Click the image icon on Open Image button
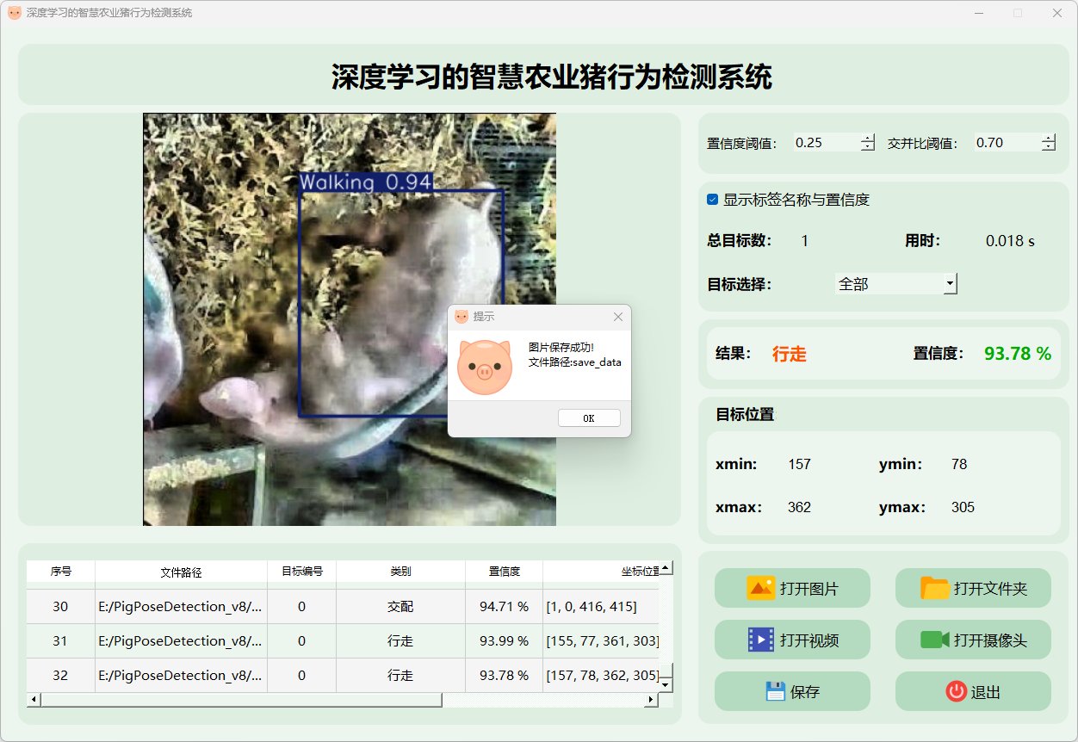1078x742 pixels. point(761,589)
